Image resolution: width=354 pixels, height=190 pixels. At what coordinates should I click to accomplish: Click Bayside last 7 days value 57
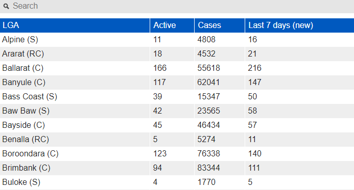tap(252, 125)
